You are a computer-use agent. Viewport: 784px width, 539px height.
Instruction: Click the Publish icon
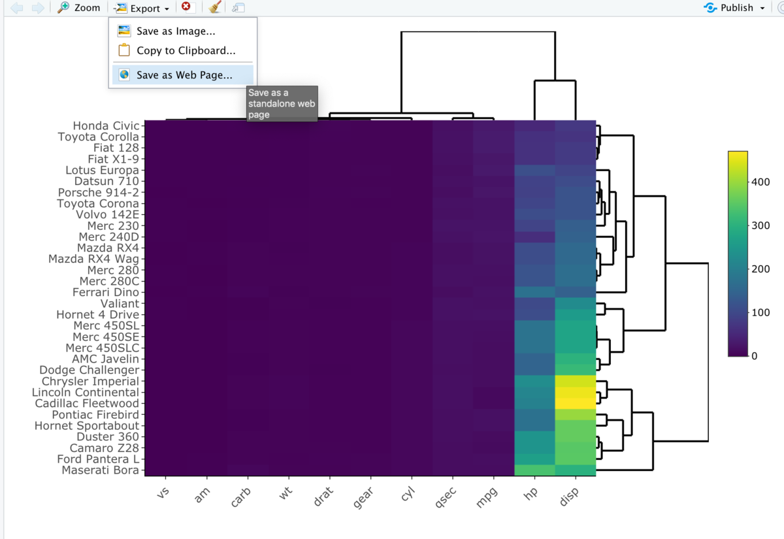(x=711, y=8)
